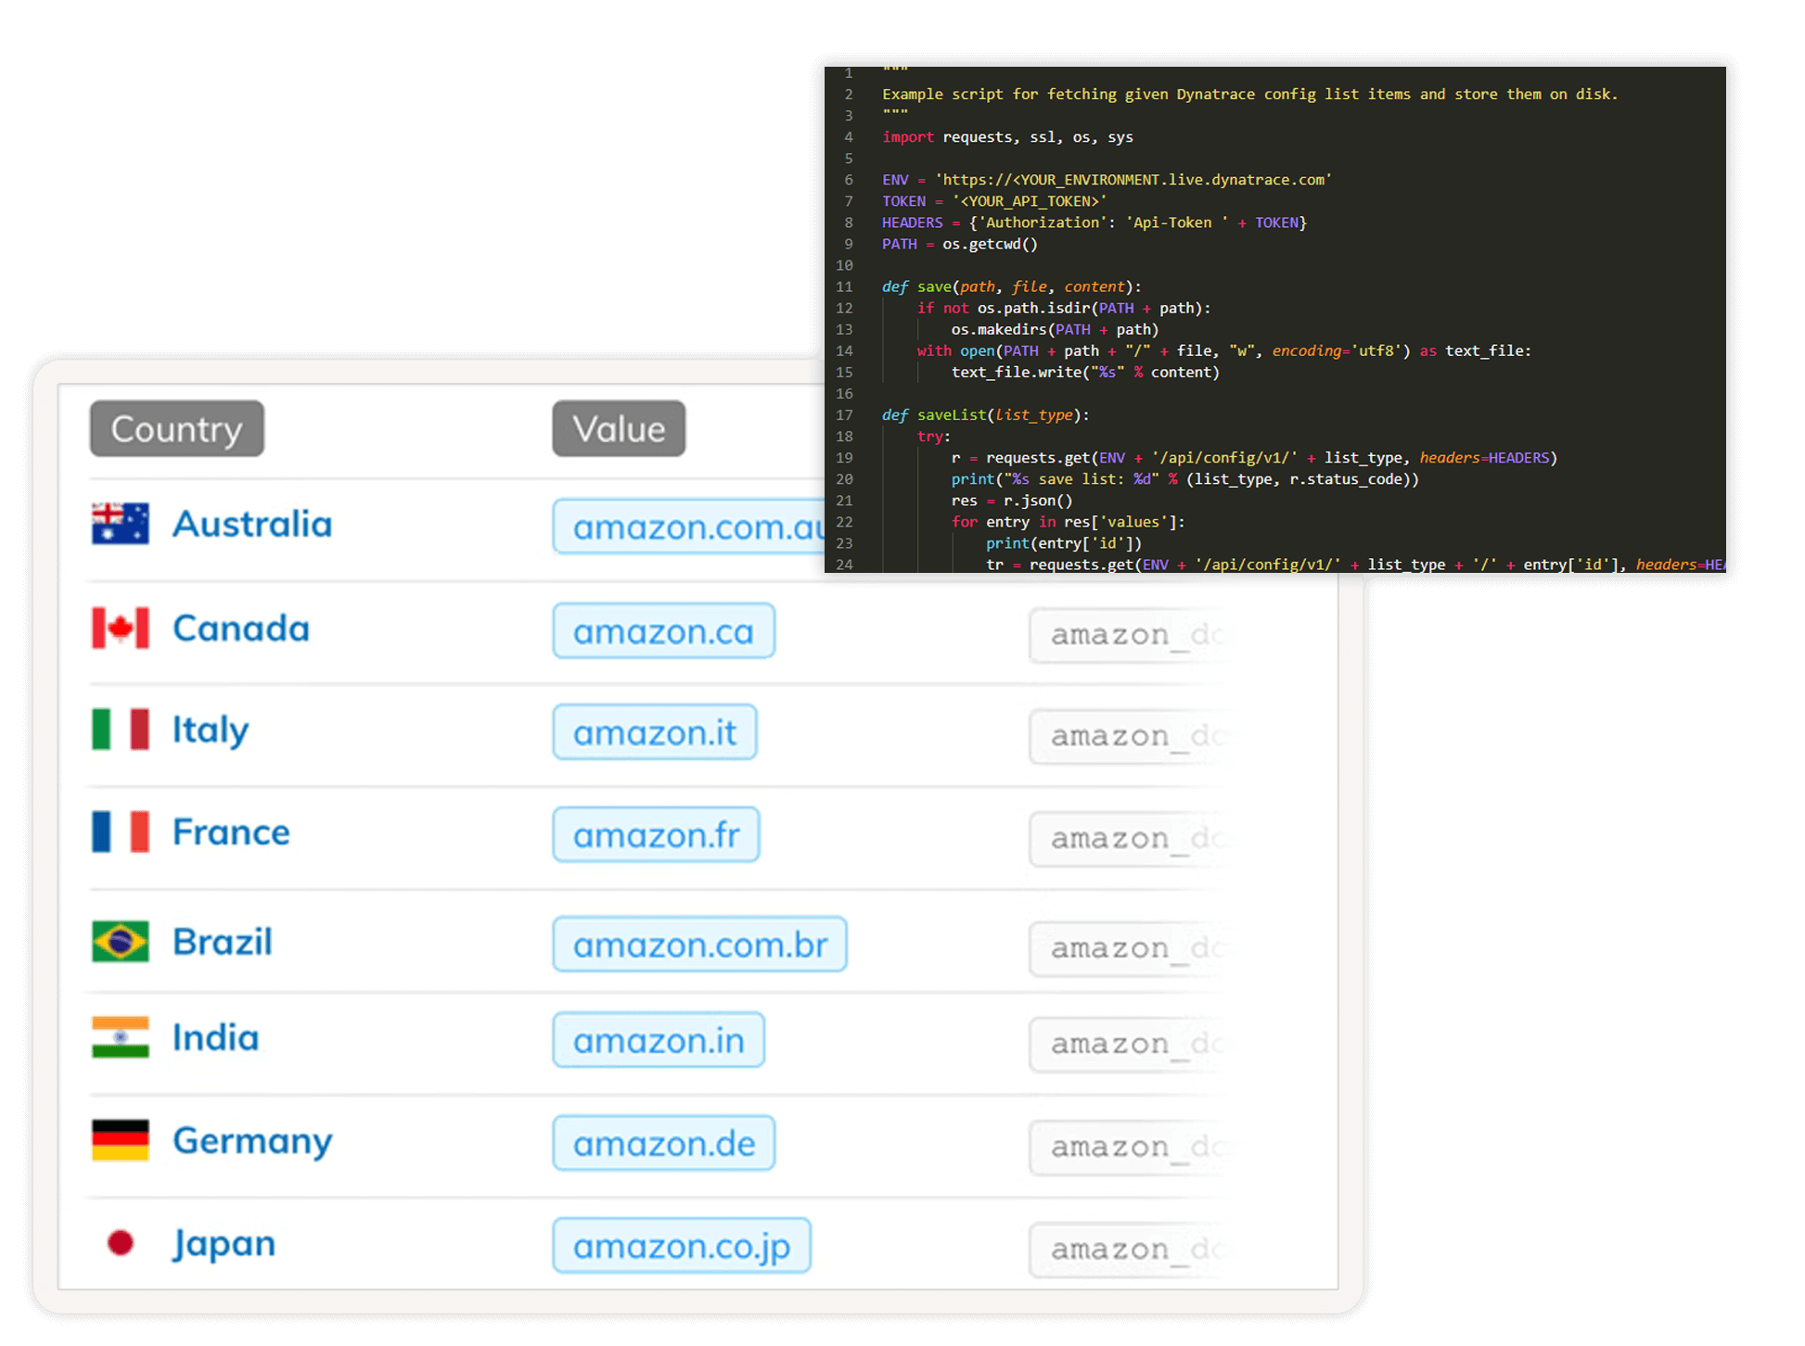The height and width of the screenshot is (1346, 1805).
Task: Click the amazon_ field in Brazil row
Action: tap(1128, 948)
